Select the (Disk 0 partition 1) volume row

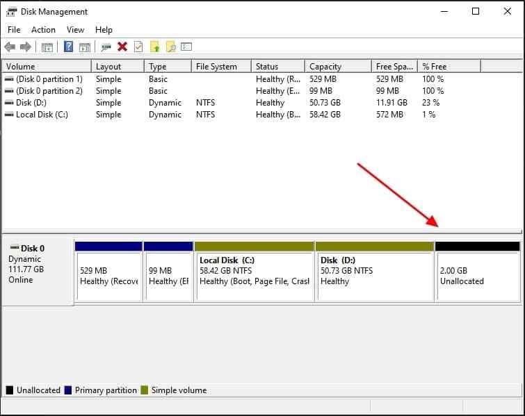click(241, 79)
